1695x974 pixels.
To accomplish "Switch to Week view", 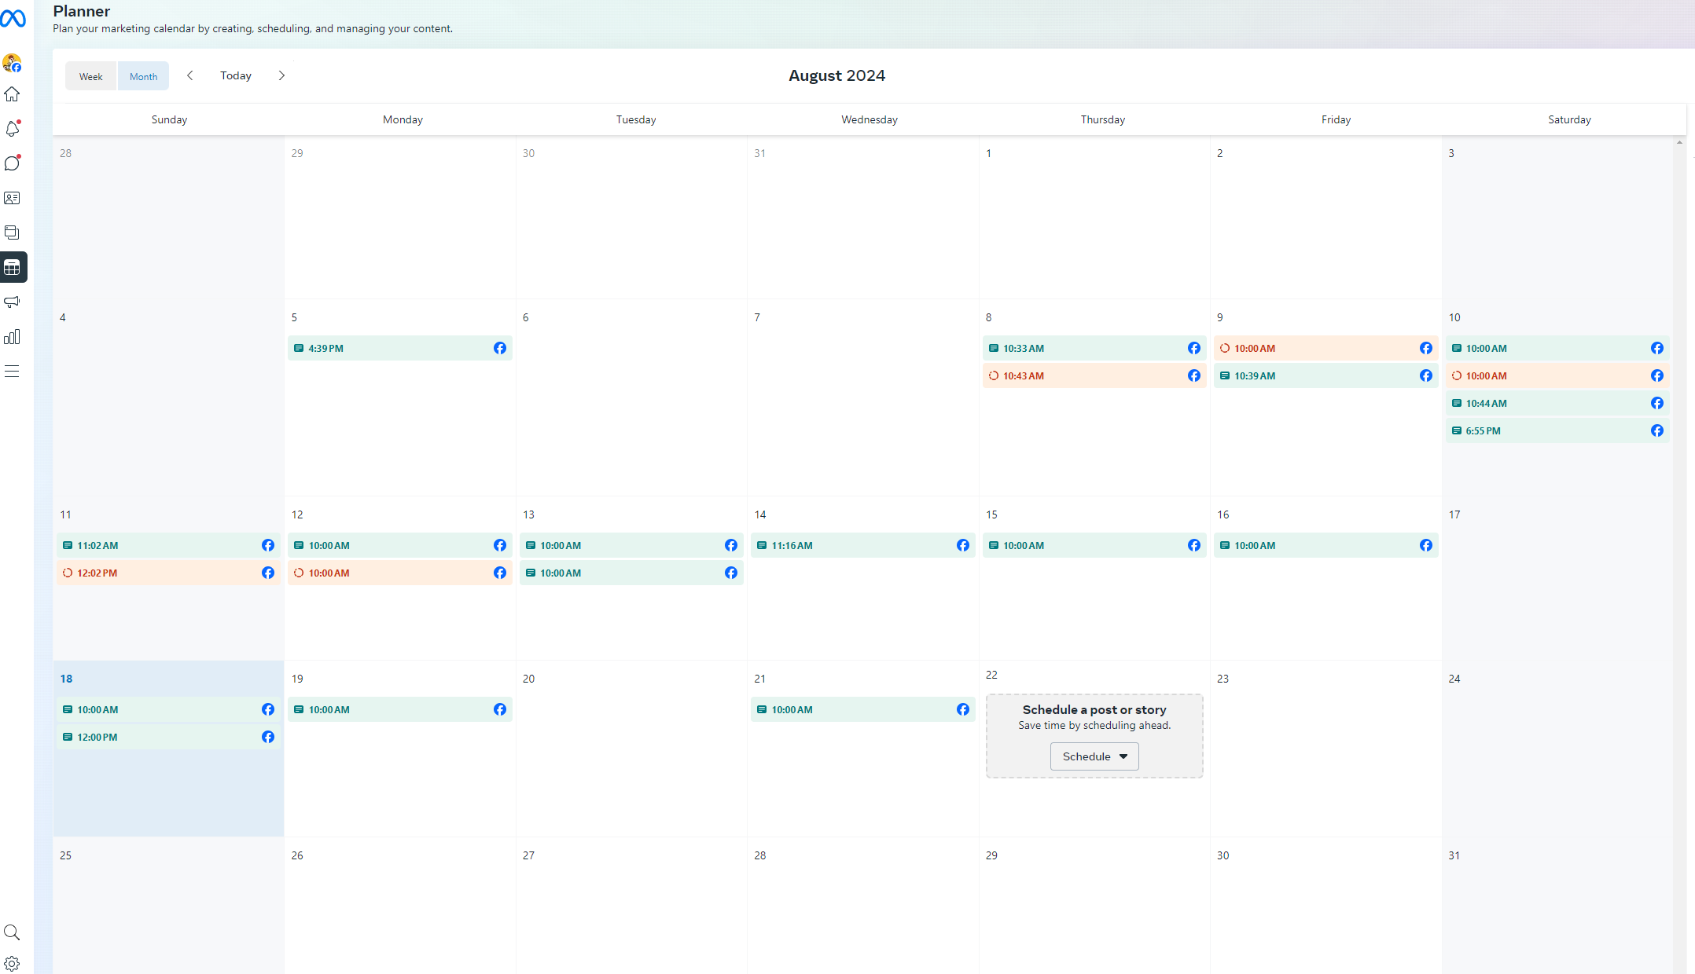I will [90, 76].
